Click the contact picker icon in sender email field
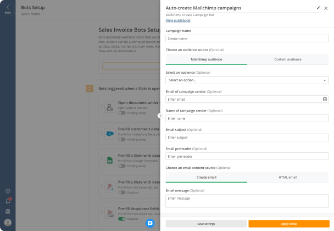The width and height of the screenshot is (334, 231). click(325, 99)
